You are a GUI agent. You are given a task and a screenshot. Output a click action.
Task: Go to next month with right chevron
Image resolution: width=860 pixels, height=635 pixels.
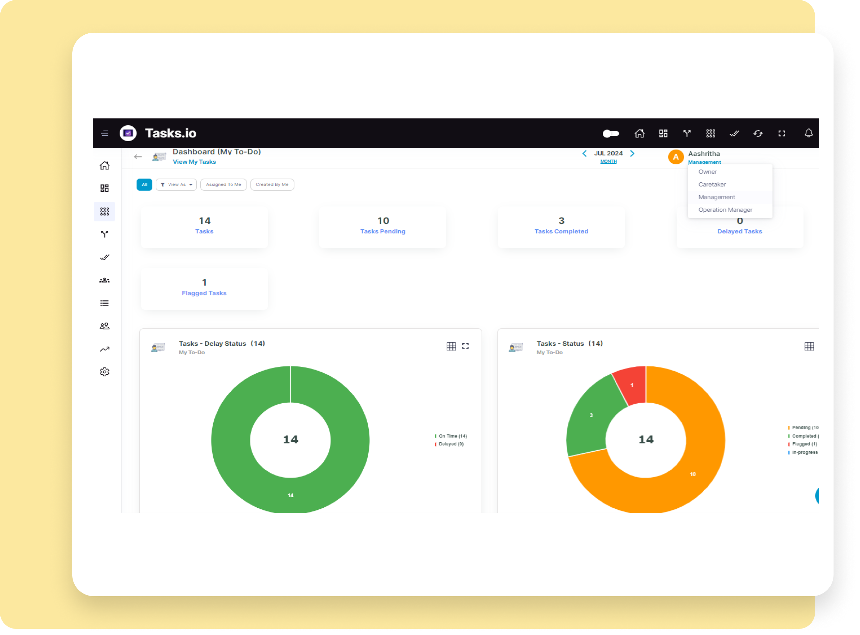click(632, 153)
